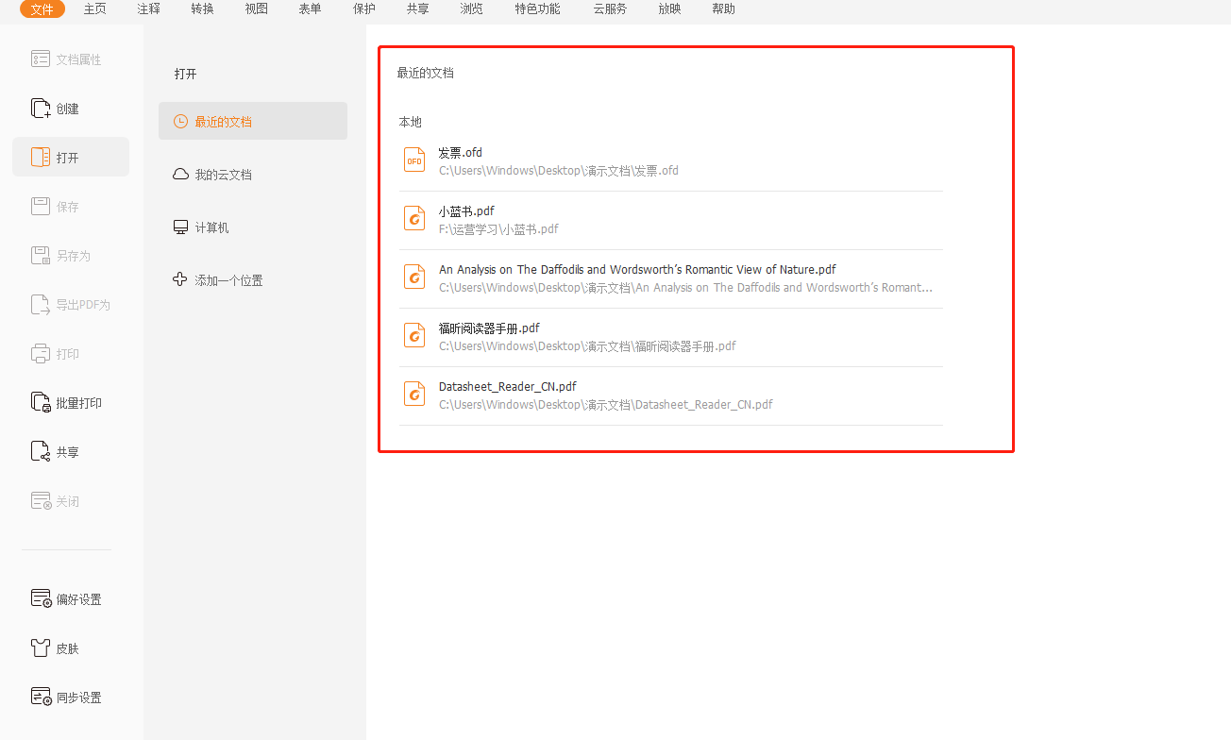
Task: Open recent file Datasheet_Reader_CN.pdf
Action: [x=507, y=387]
